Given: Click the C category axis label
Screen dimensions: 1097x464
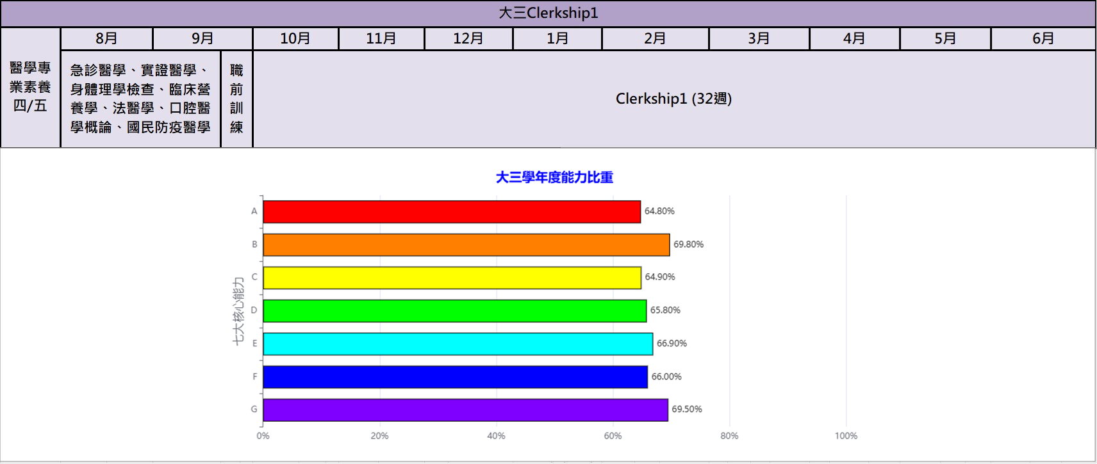Looking at the screenshot, I should pyautogui.click(x=254, y=277).
